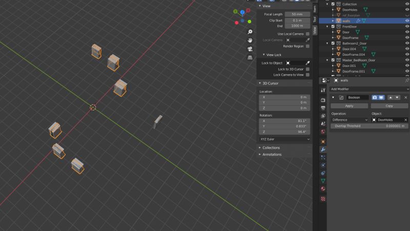Hide DoorHoles object with eye icon
The height and width of the screenshot is (231, 410).
[x=407, y=10]
